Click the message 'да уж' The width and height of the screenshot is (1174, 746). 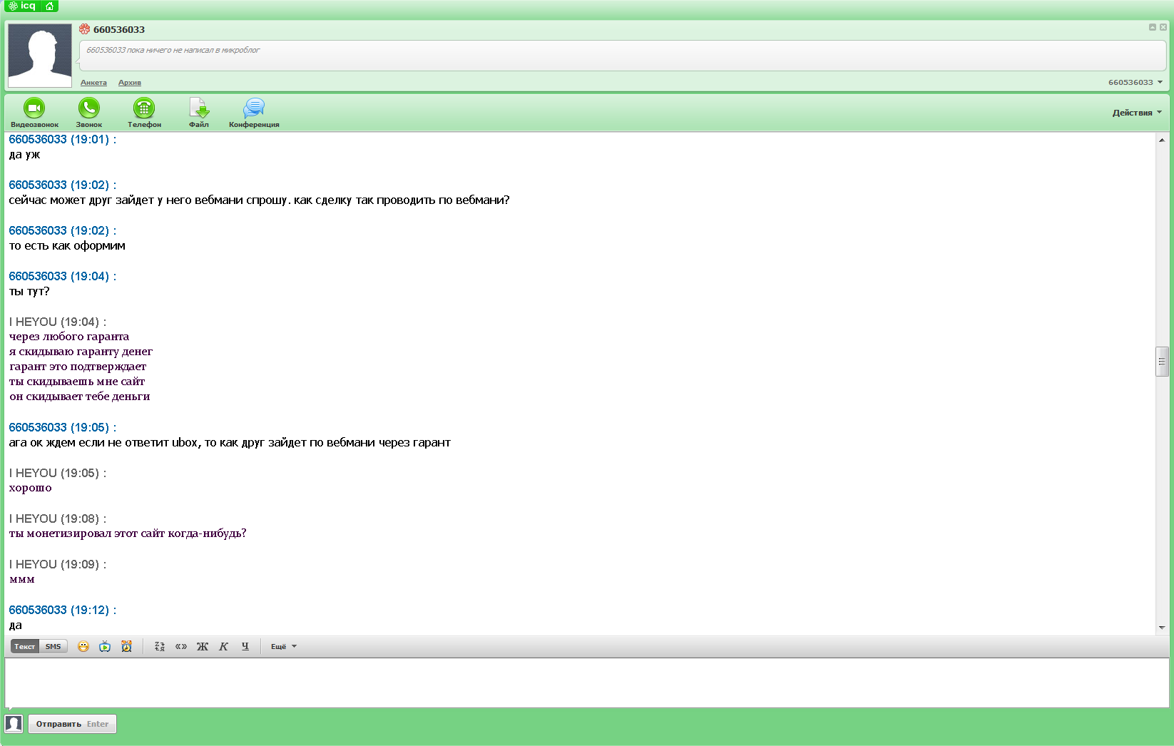tap(24, 155)
